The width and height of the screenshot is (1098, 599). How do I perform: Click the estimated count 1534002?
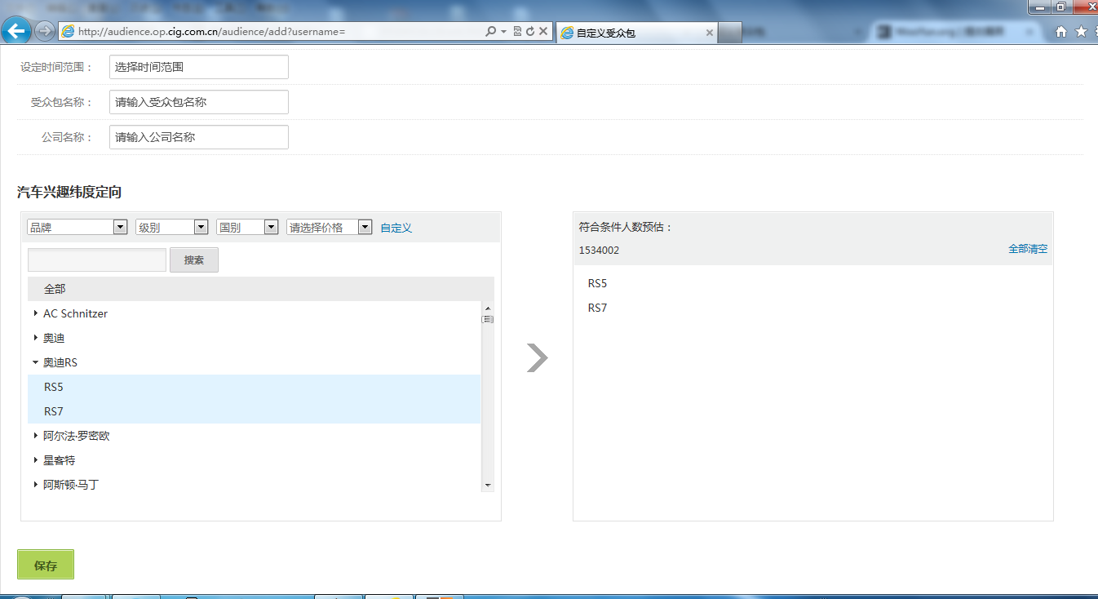[599, 251]
